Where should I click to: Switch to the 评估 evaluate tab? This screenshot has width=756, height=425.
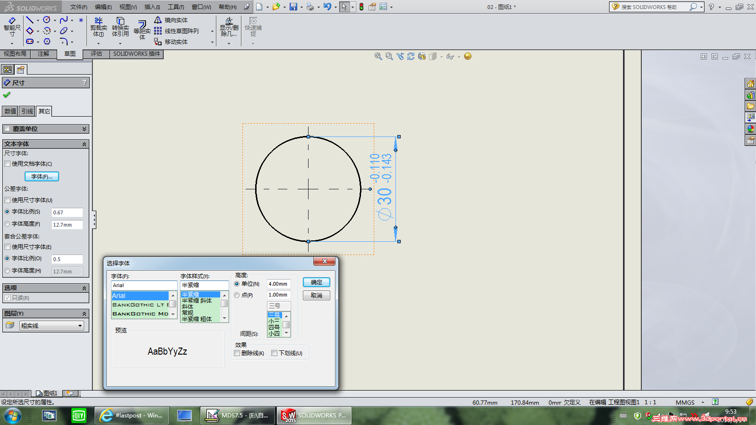[x=96, y=54]
